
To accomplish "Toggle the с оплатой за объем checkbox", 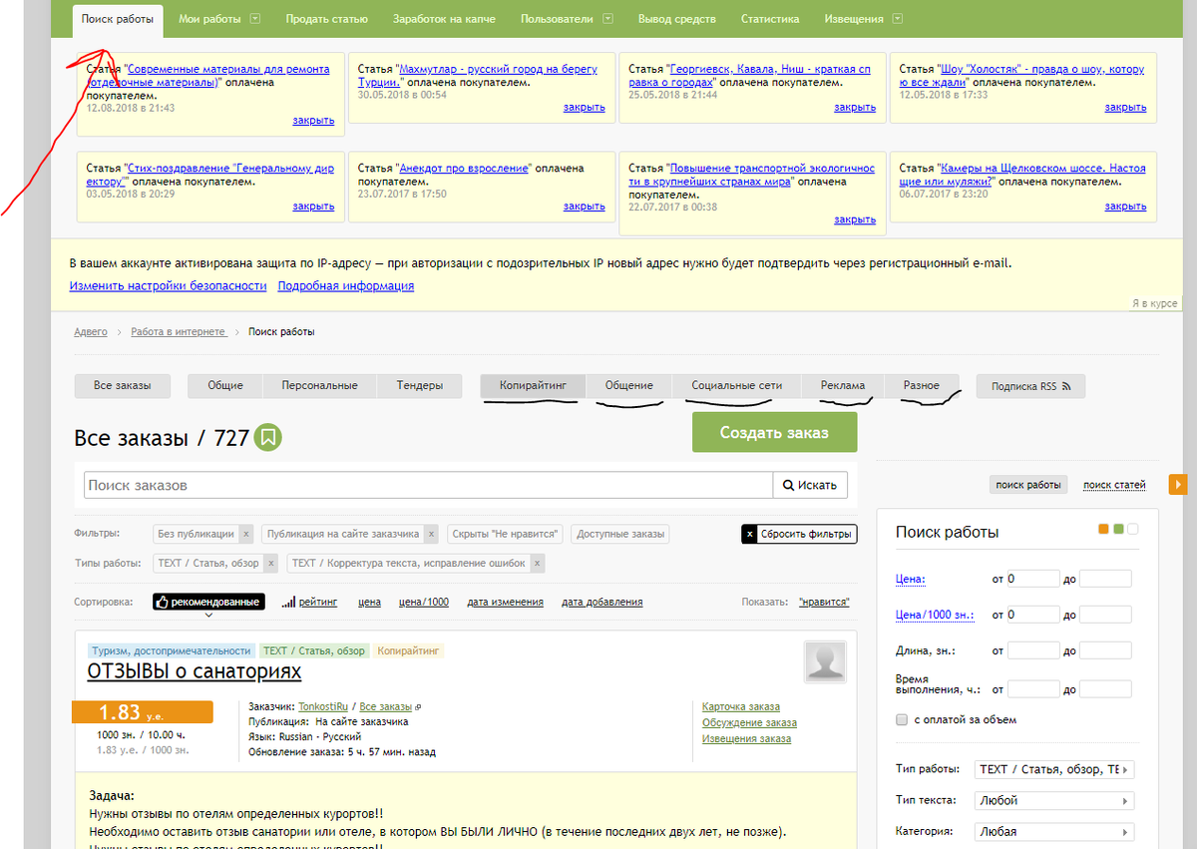I will (902, 719).
